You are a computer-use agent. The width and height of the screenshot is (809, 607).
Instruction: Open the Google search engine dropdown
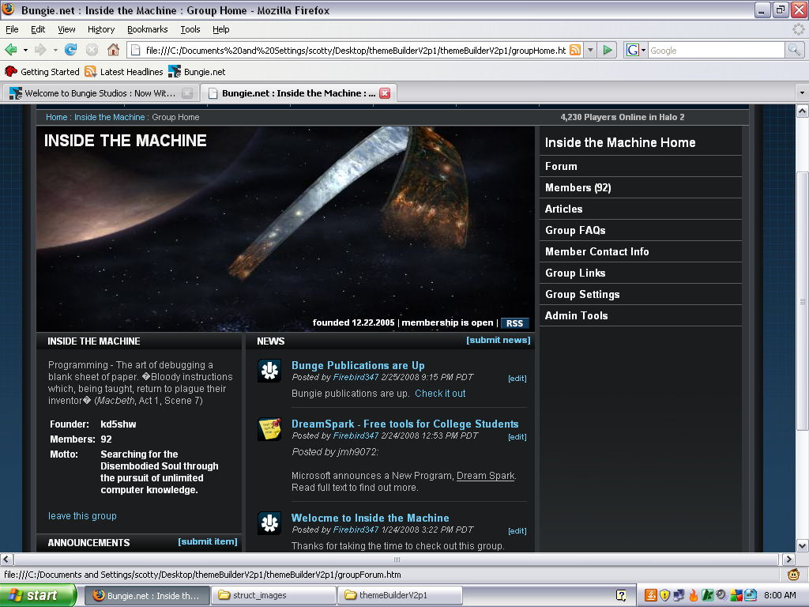(x=636, y=50)
